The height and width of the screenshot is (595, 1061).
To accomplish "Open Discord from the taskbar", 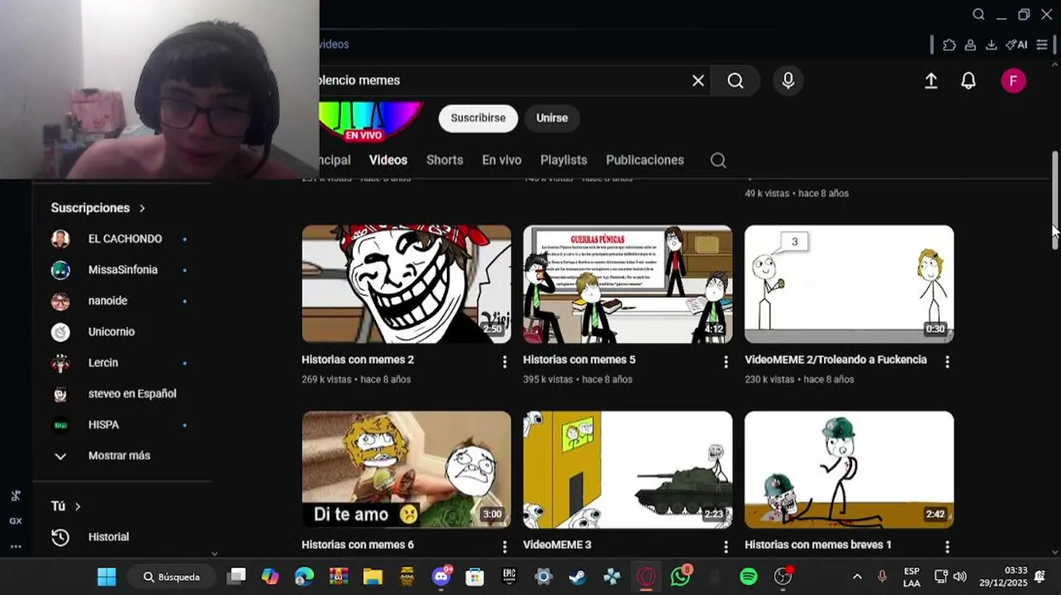I will point(441,577).
